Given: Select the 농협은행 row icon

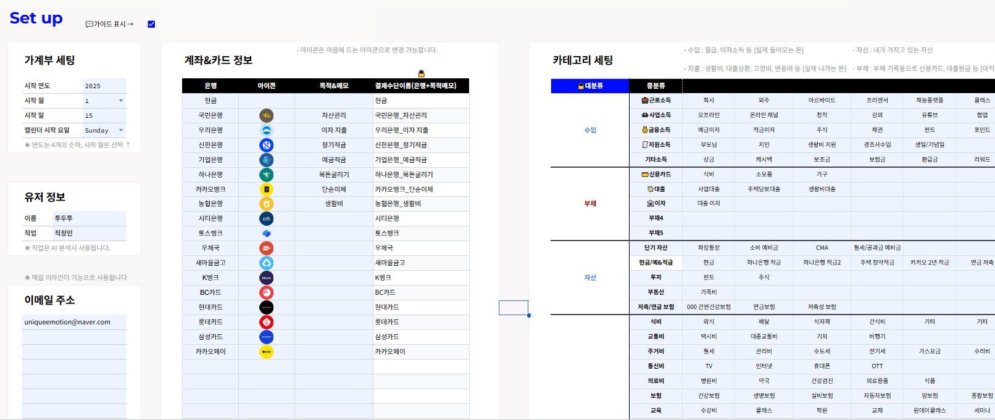Looking at the screenshot, I should coord(267,204).
